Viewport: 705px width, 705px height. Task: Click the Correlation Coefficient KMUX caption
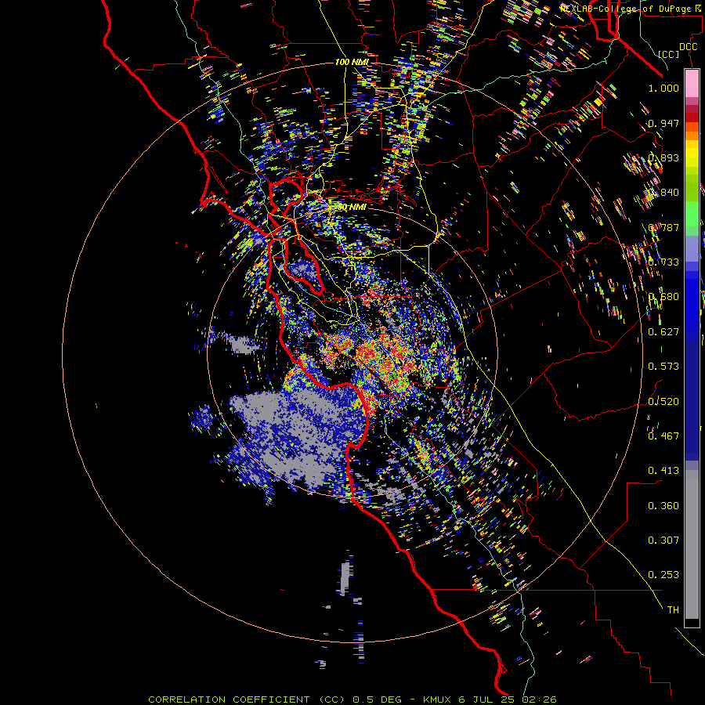click(x=352, y=700)
